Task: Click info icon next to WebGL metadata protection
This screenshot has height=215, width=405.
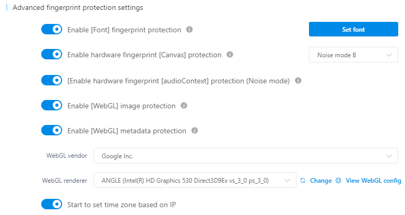Action: click(195, 130)
